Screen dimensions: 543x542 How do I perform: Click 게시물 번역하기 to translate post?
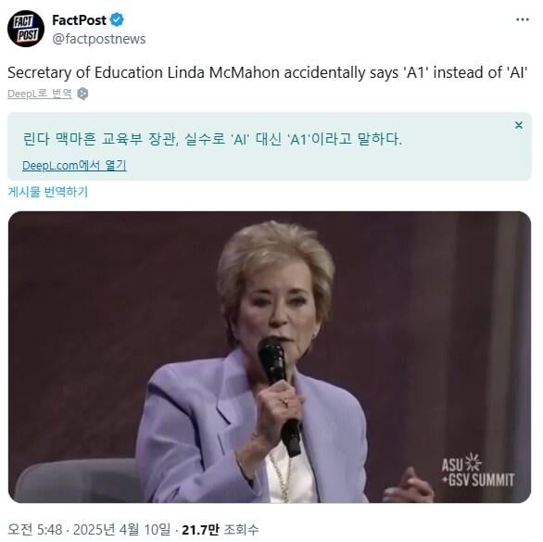point(48,192)
